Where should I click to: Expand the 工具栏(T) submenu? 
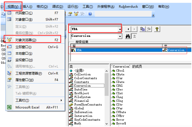point(35,100)
